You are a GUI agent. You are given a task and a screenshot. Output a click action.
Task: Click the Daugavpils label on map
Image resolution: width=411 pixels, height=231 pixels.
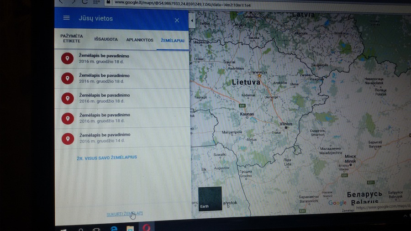[319, 65]
